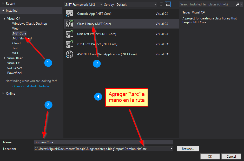Select the Test category under Visual C#
244x161 pixels.
pyautogui.click(x=15, y=48)
